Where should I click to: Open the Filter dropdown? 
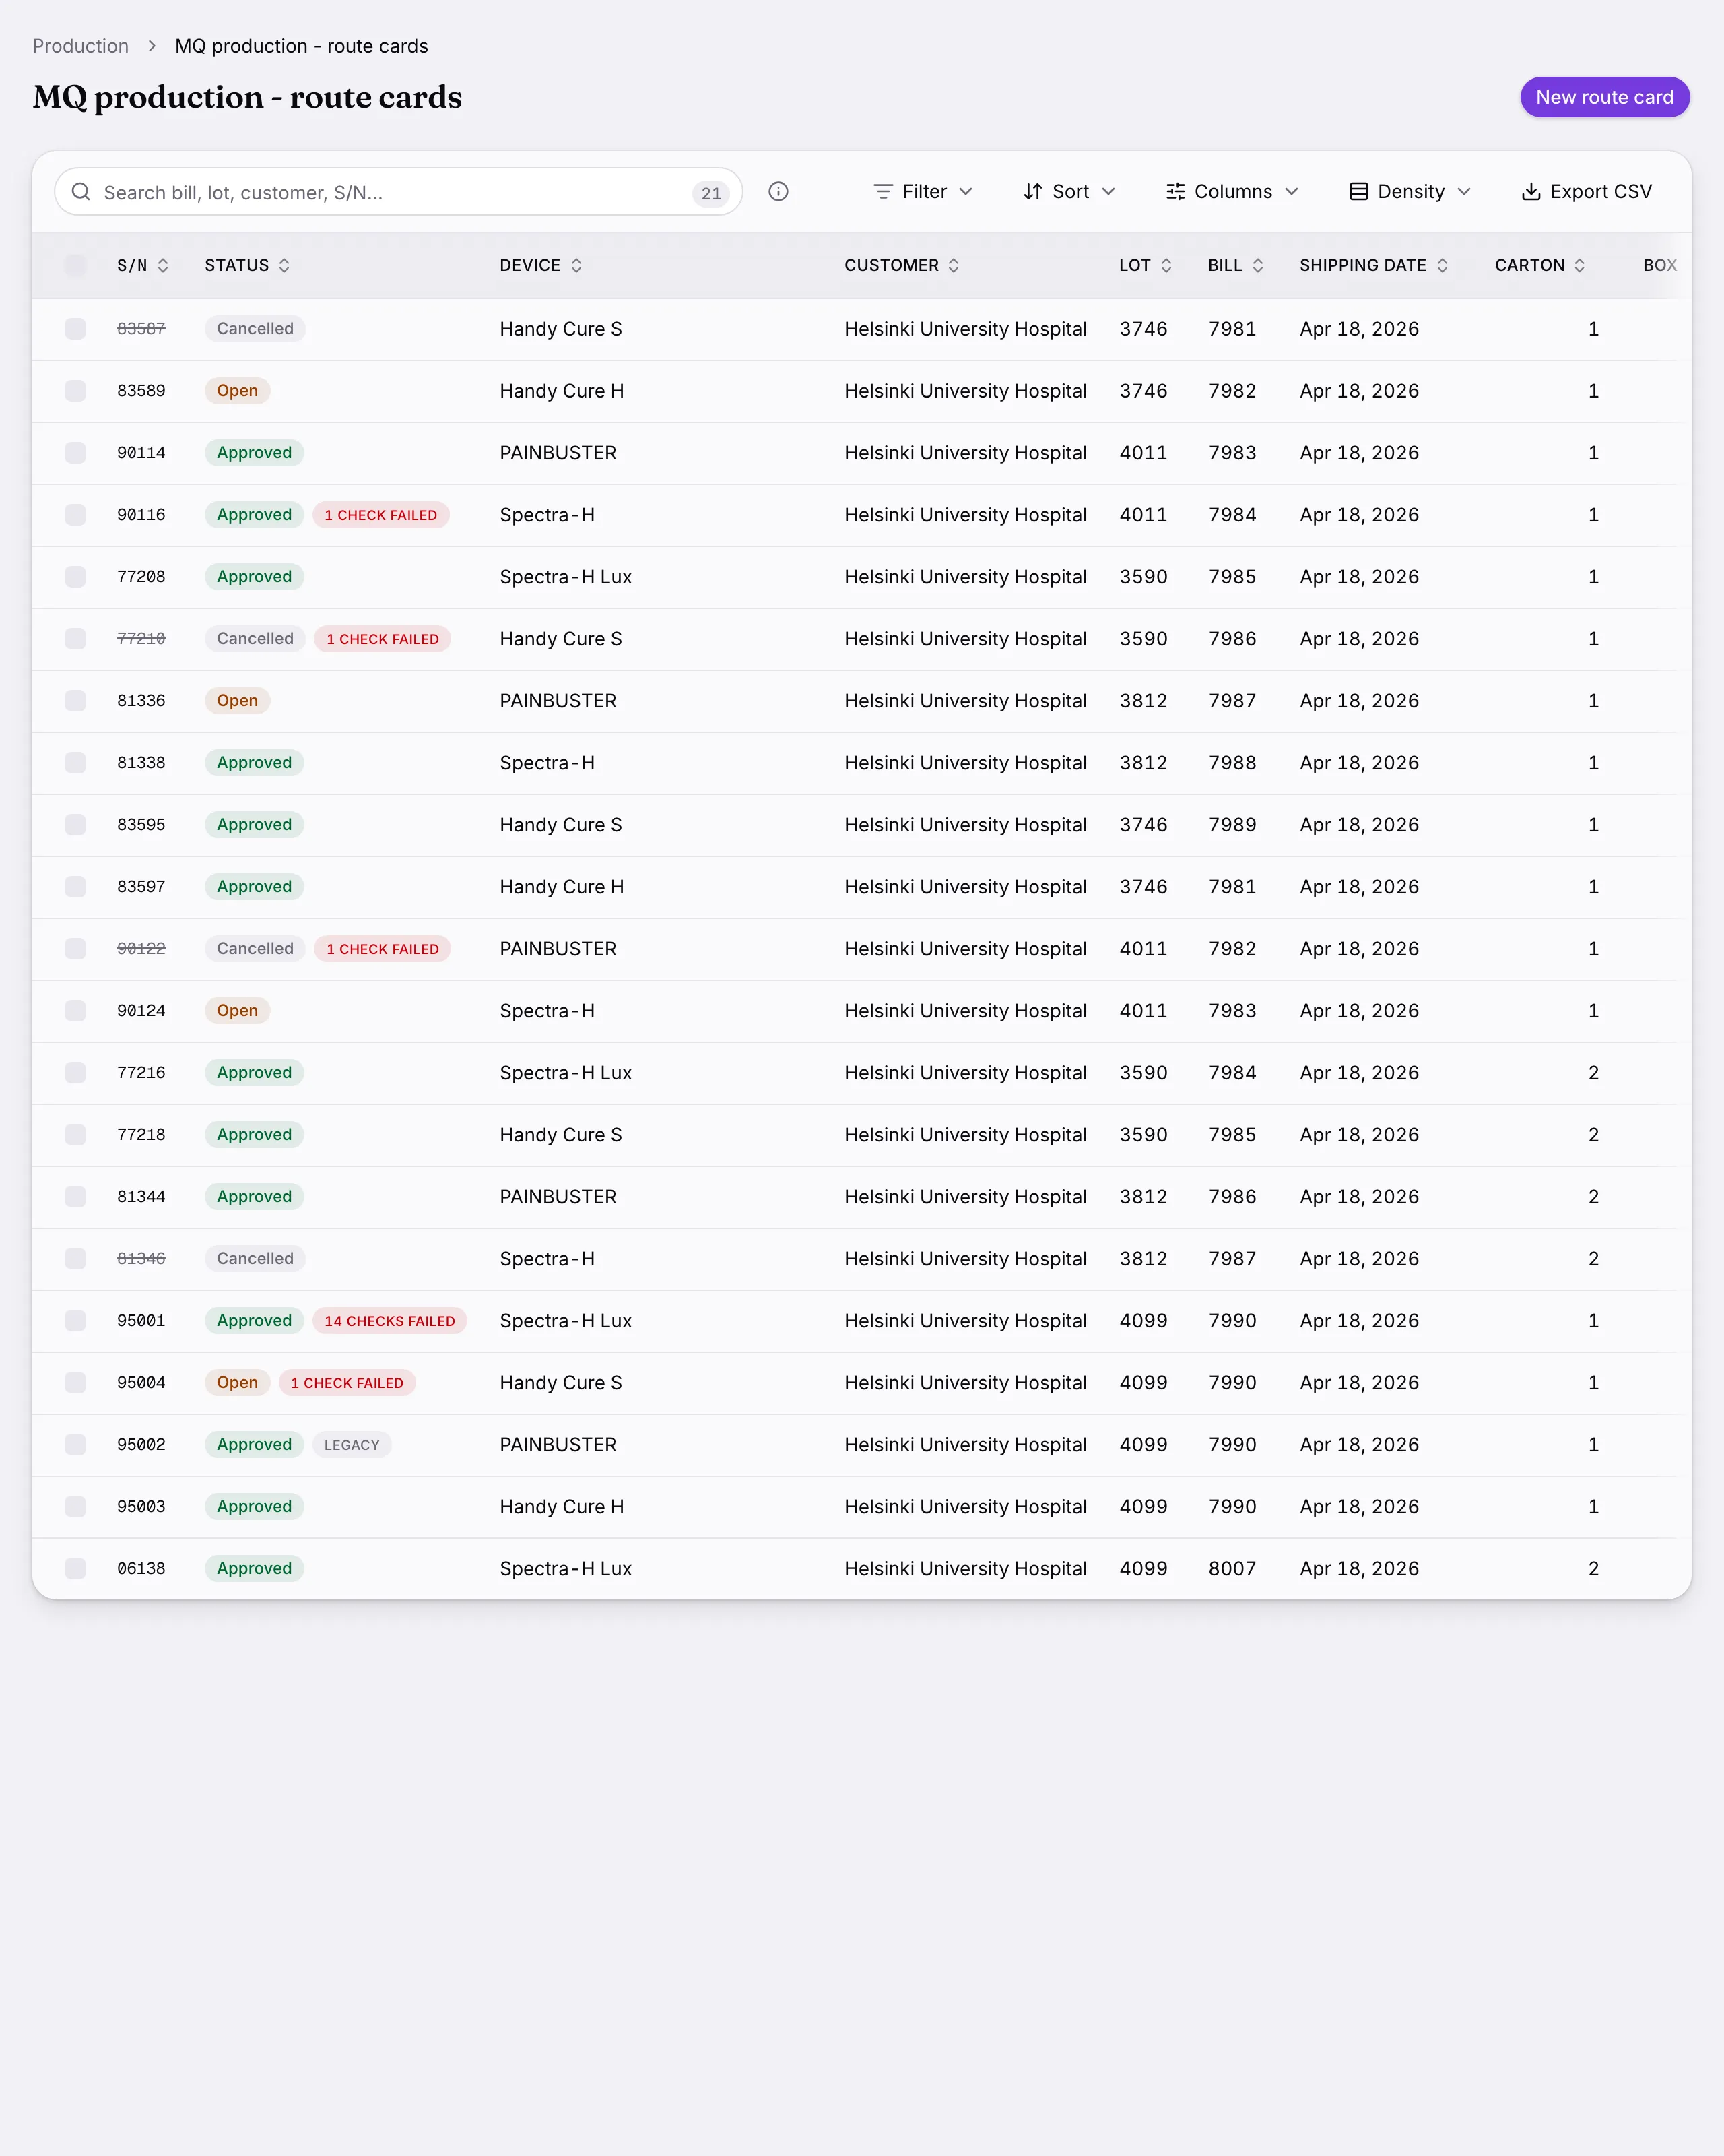tap(923, 191)
